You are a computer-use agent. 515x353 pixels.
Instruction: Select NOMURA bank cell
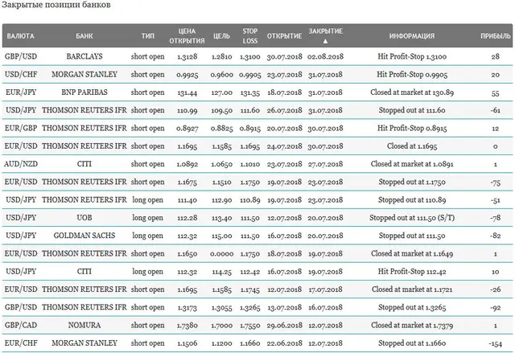click(x=84, y=325)
